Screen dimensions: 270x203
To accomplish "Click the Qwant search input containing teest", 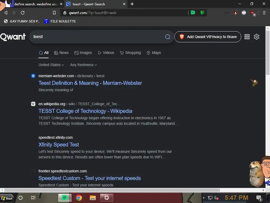I will [98, 37].
